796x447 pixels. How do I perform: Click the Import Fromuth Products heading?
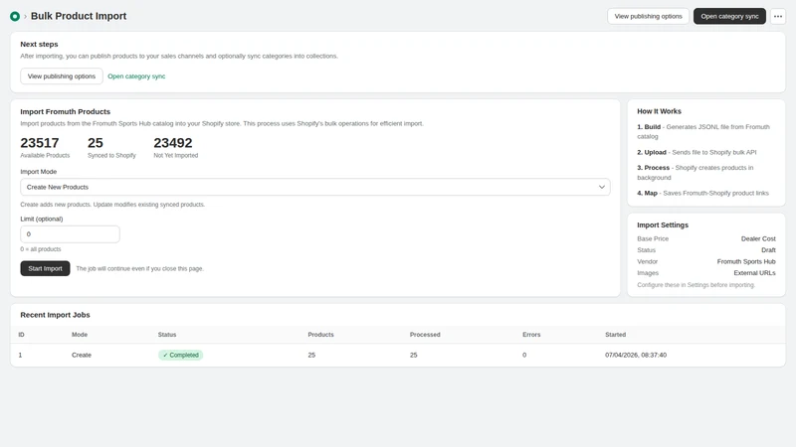coord(65,111)
